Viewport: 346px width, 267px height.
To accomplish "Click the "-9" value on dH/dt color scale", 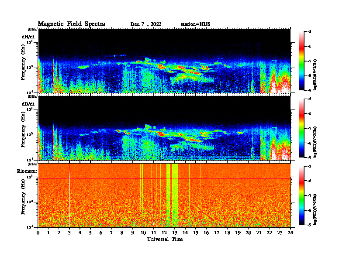I will coord(309,90).
